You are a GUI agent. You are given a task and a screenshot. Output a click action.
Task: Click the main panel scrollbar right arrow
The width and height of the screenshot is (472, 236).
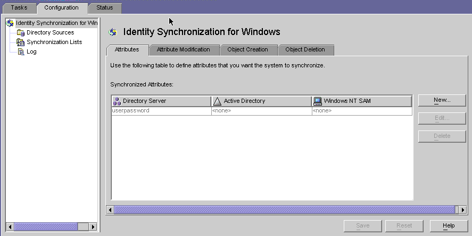click(x=462, y=210)
